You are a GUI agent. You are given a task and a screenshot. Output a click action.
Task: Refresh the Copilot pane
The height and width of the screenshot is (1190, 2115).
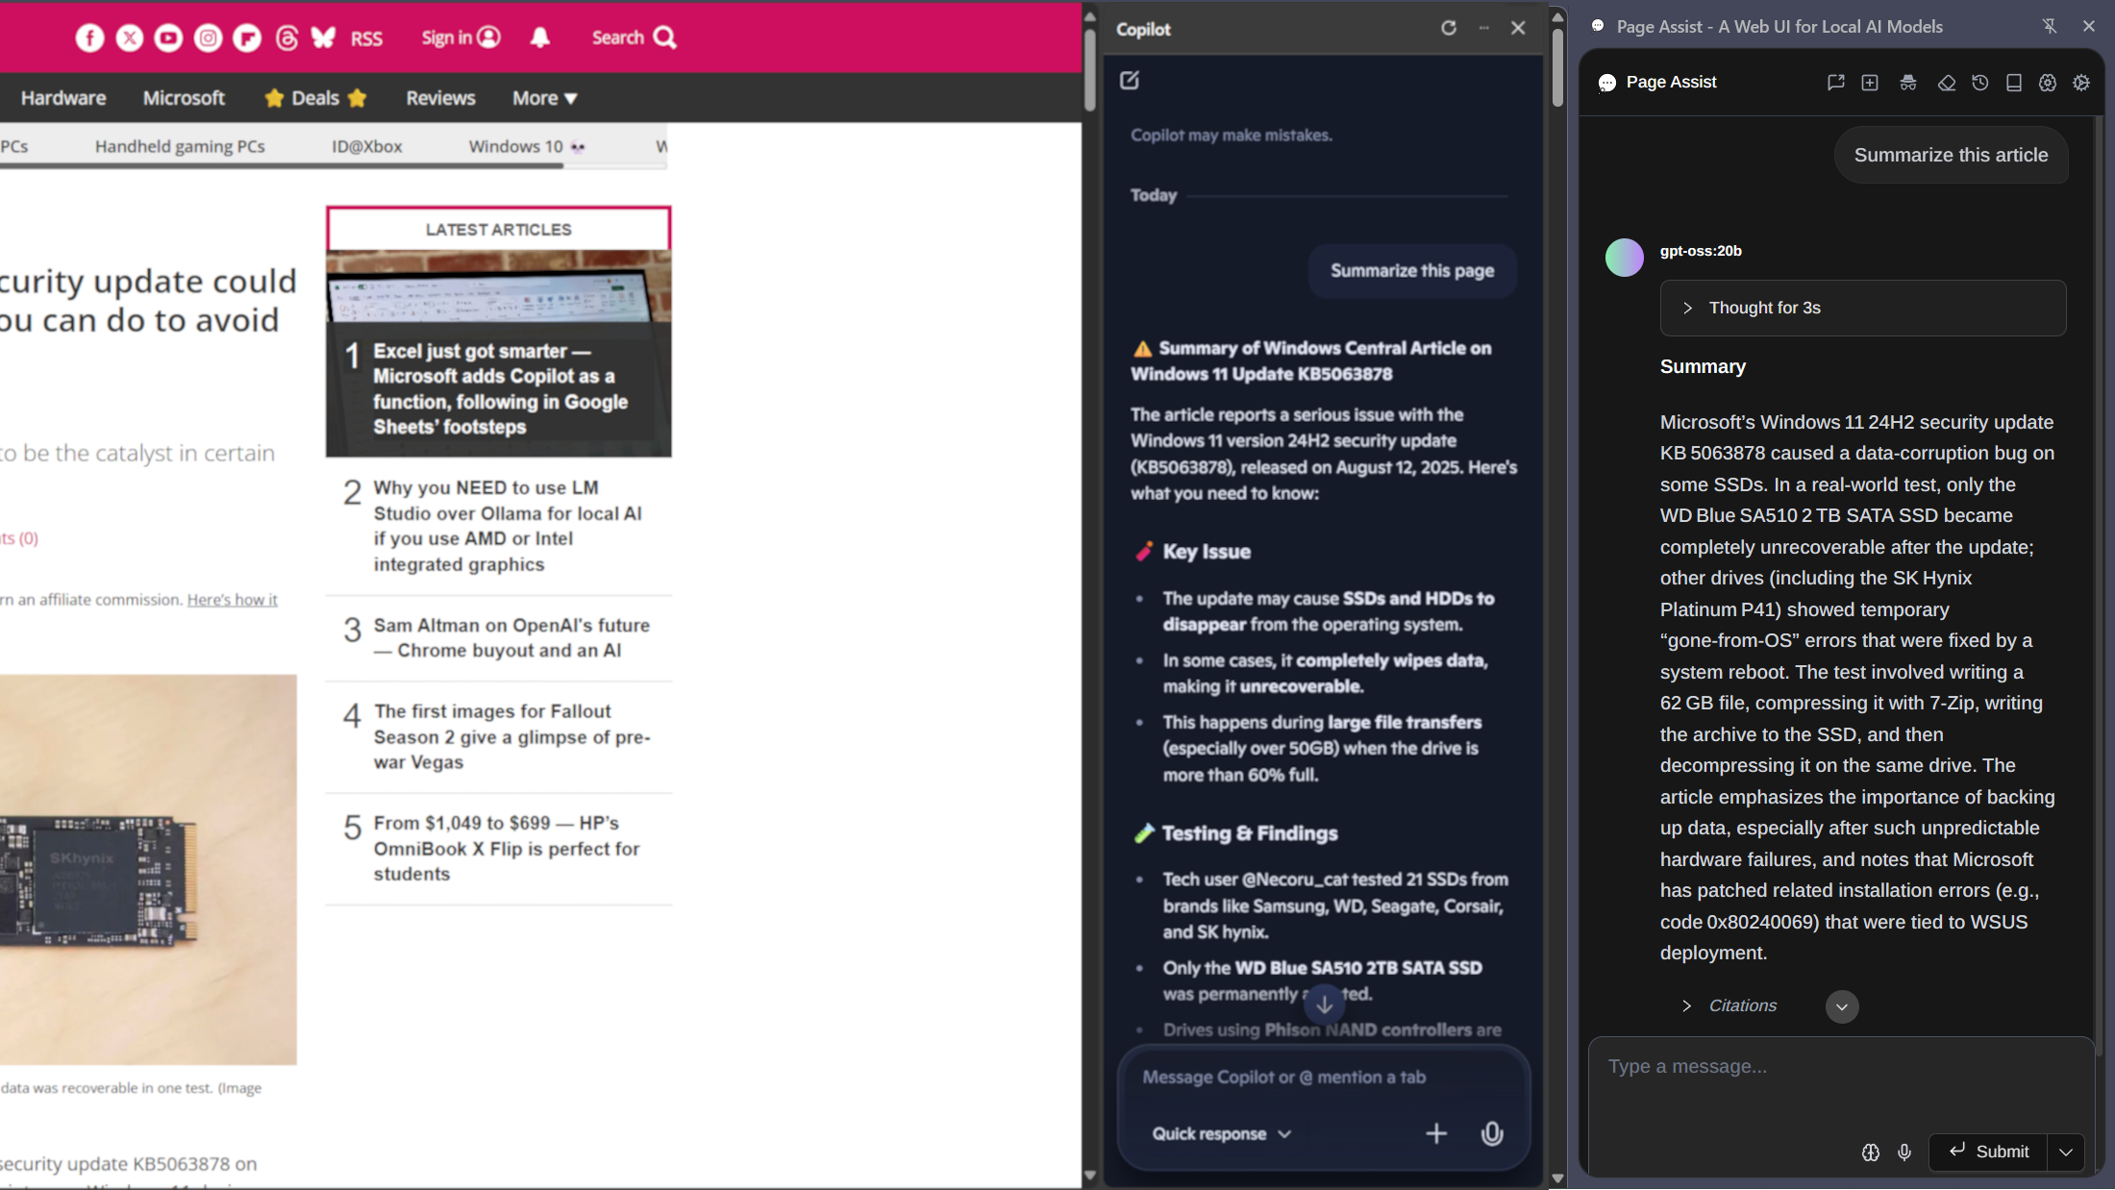pyautogui.click(x=1449, y=28)
